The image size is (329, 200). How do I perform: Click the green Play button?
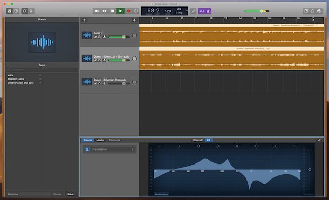(x=120, y=11)
